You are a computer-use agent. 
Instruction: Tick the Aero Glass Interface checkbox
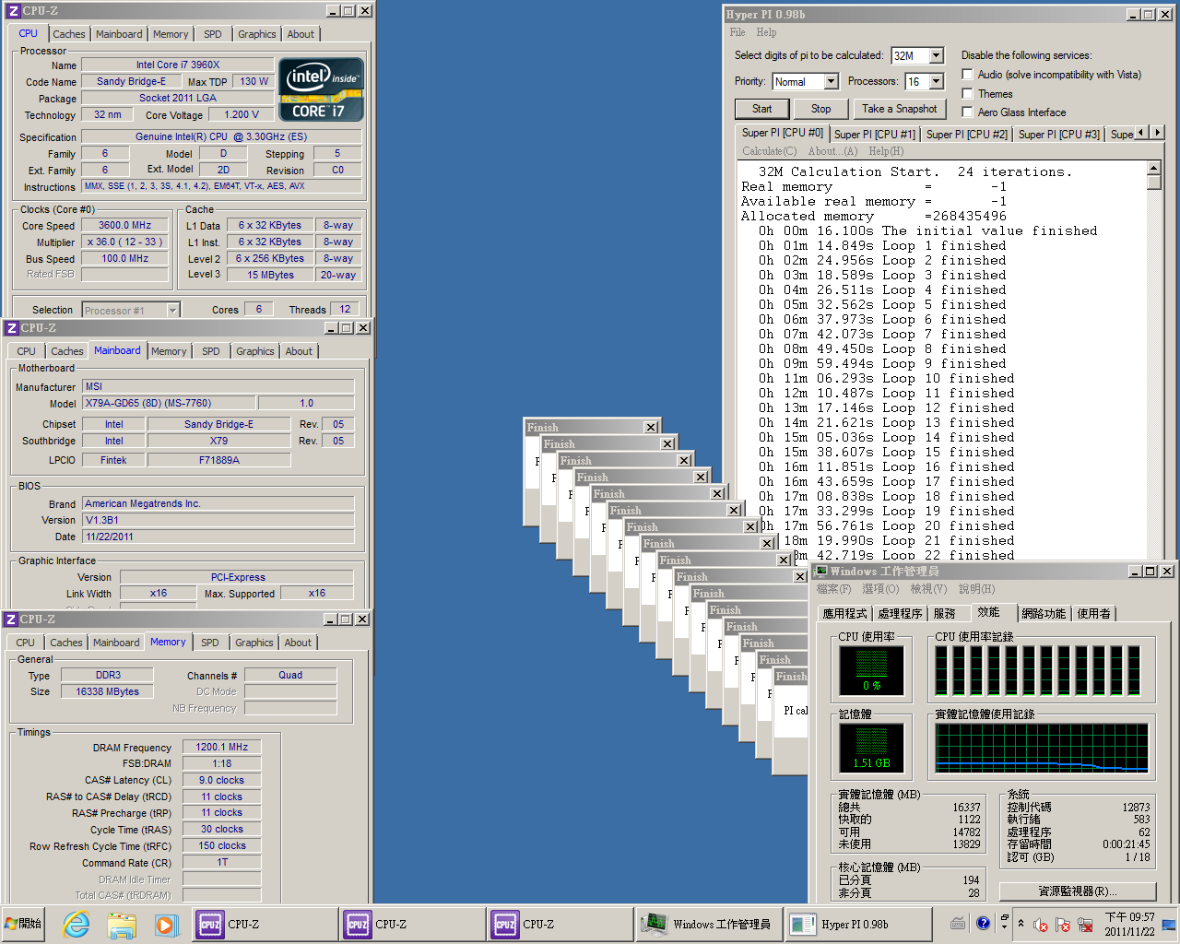click(967, 112)
